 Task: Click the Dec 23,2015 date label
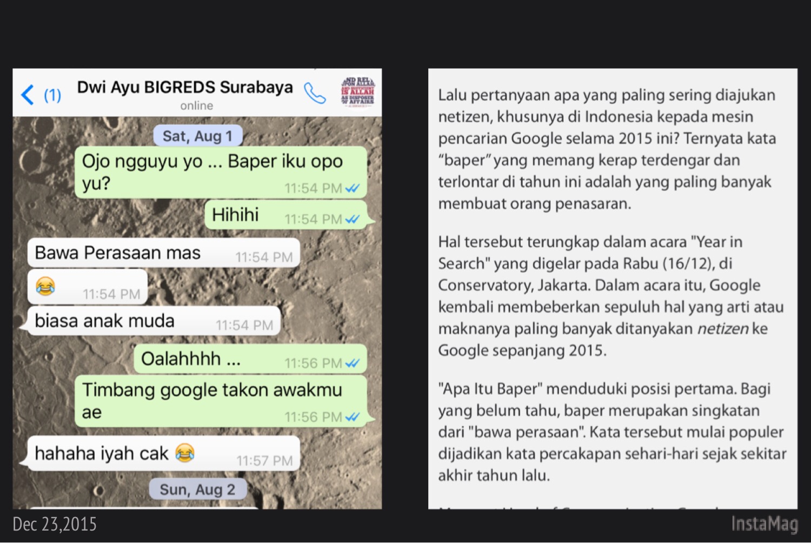point(55,524)
